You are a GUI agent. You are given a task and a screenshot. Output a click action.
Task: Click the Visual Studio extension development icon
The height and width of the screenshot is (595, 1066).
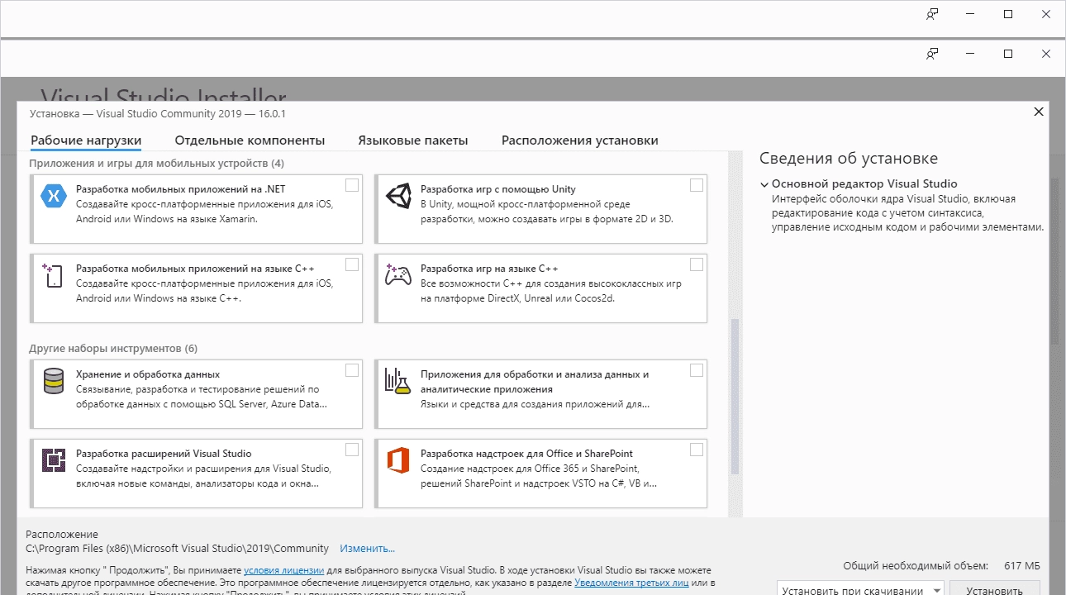[x=53, y=460]
